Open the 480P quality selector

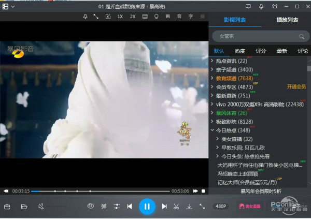pos(221,207)
